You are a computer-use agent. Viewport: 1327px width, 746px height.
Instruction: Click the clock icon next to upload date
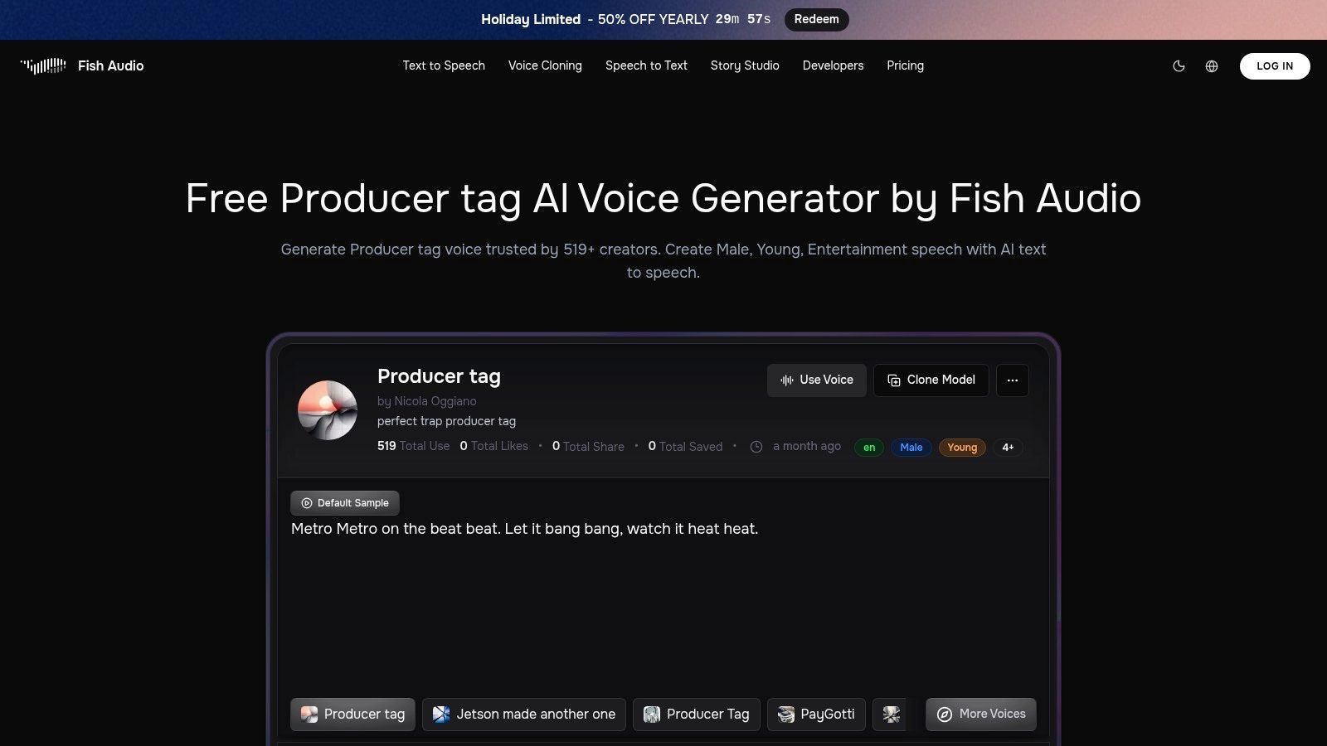[x=756, y=447]
